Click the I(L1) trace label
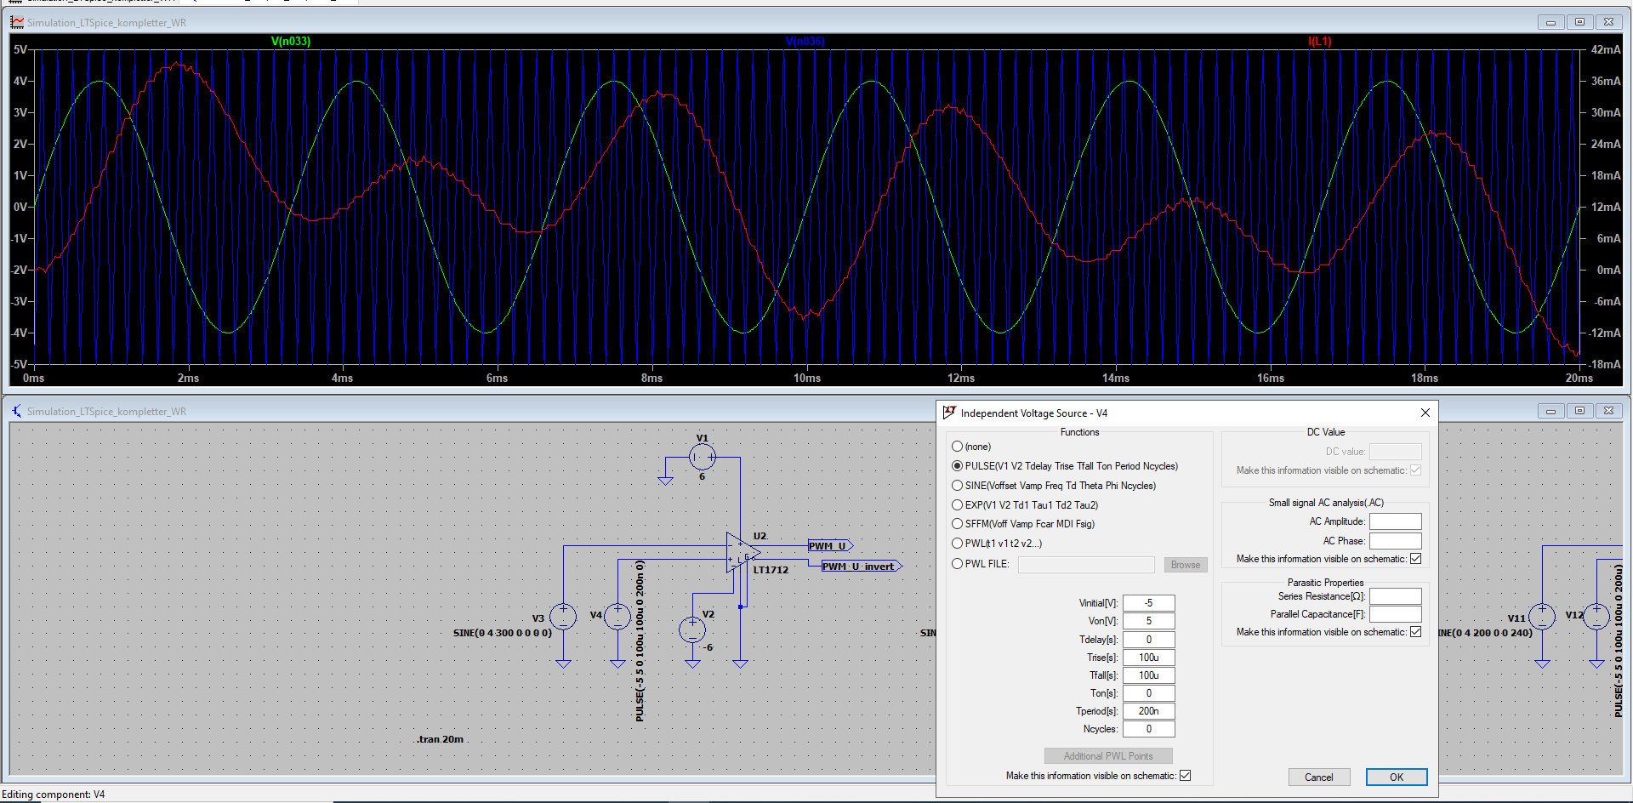The image size is (1633, 803). (x=1319, y=41)
